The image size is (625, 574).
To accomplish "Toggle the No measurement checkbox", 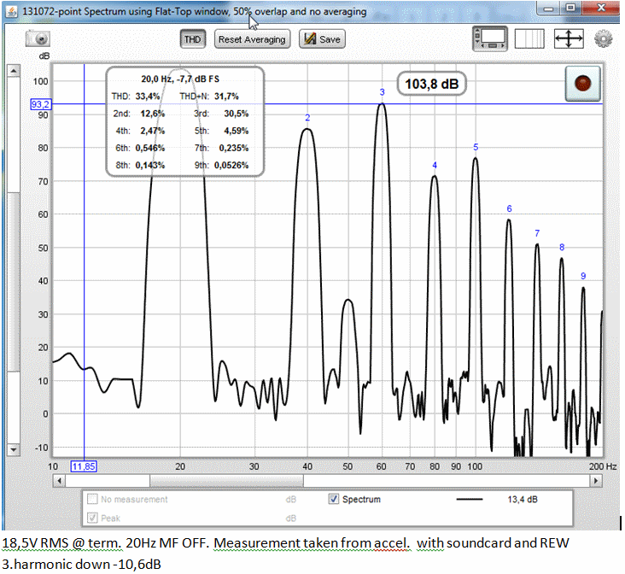I will tap(92, 499).
